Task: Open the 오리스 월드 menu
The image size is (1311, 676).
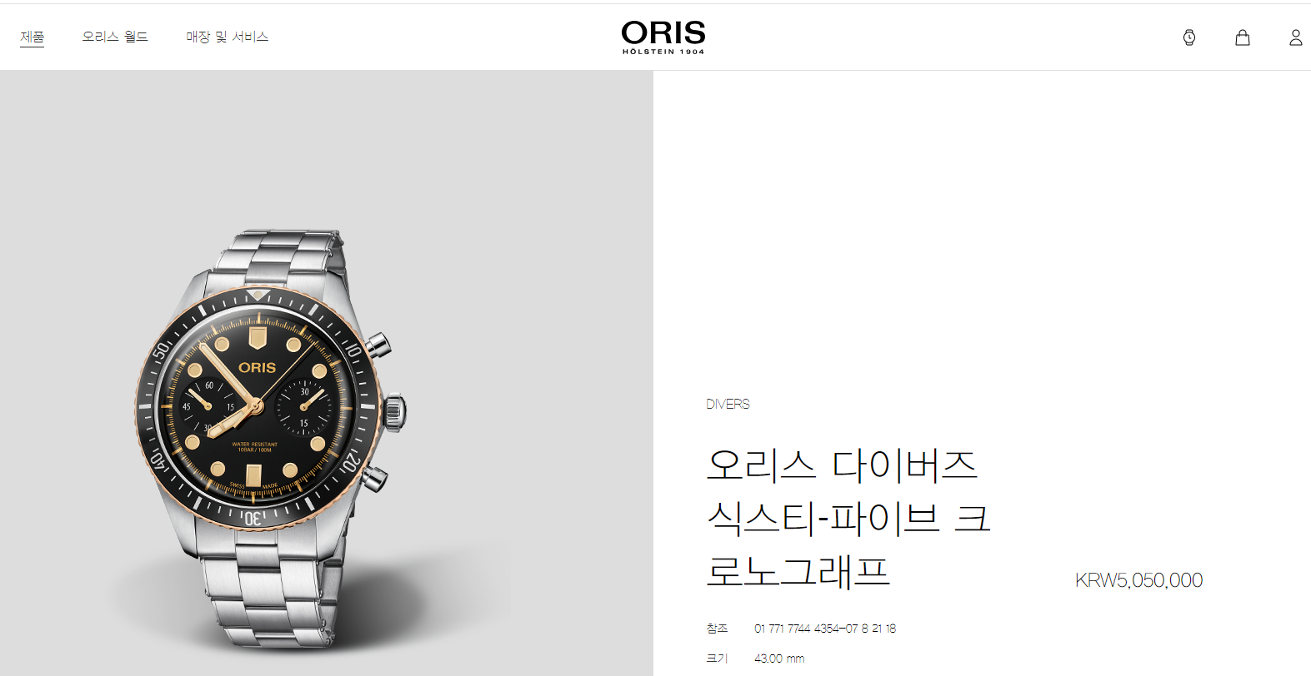Action: click(115, 37)
